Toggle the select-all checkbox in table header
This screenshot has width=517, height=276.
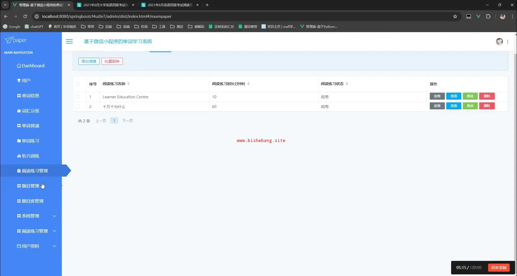point(78,84)
